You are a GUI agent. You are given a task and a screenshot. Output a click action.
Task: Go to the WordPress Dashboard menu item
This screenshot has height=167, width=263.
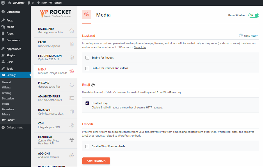click(x=15, y=12)
